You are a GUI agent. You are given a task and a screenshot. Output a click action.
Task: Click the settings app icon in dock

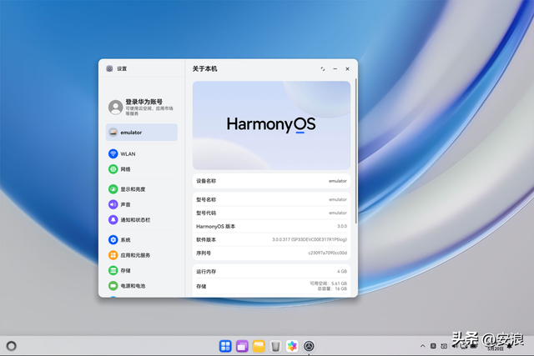coord(309,346)
